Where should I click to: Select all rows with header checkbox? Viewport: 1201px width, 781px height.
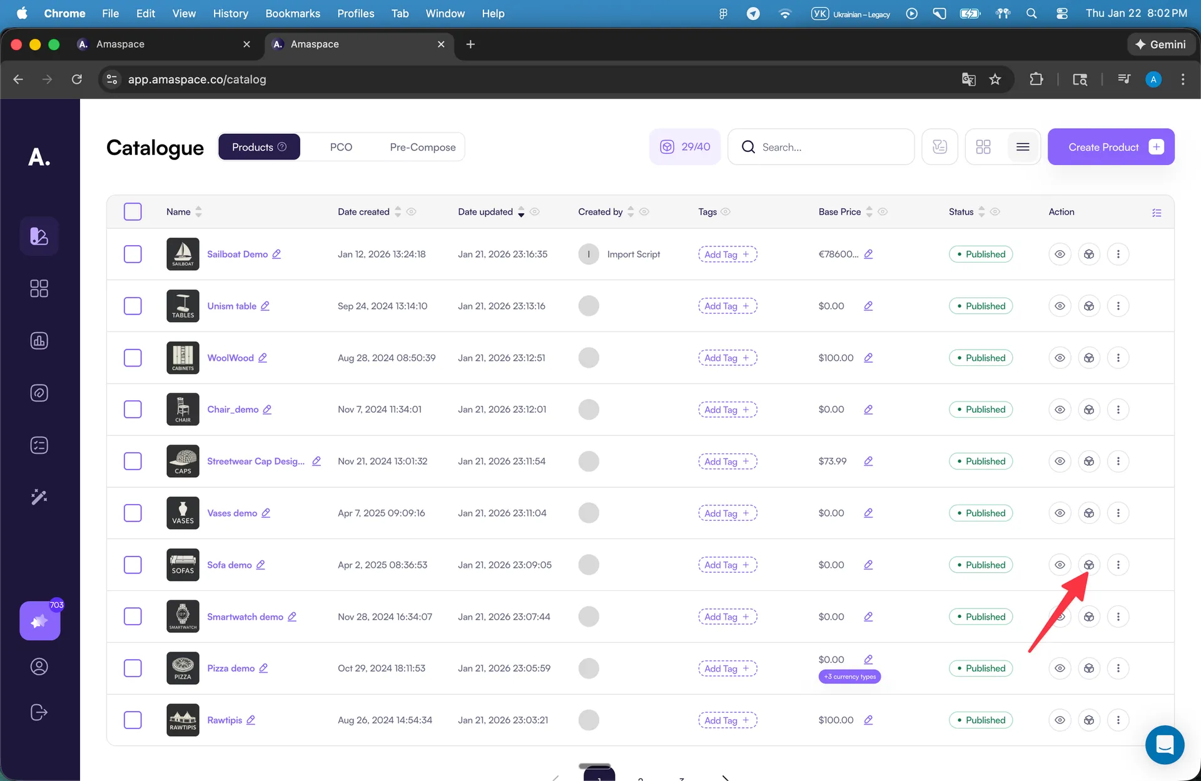click(133, 212)
